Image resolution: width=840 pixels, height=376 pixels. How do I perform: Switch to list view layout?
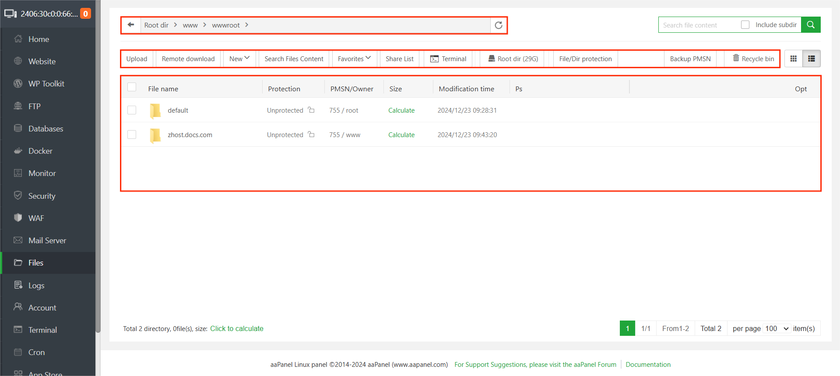click(x=811, y=59)
